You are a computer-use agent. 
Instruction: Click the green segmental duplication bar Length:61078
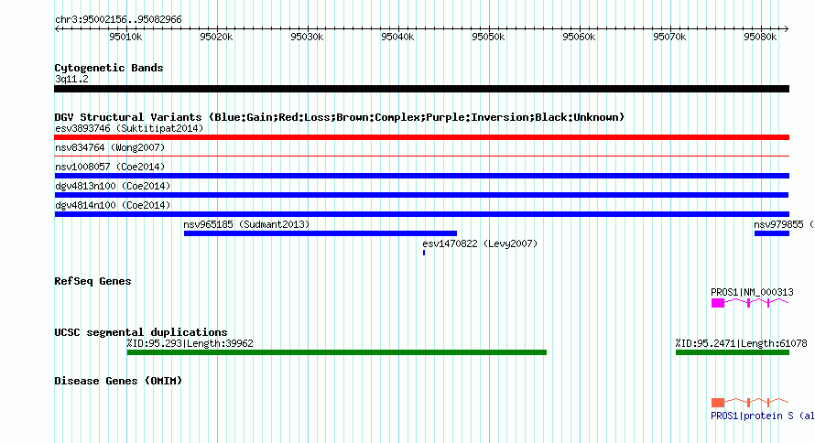(x=733, y=352)
